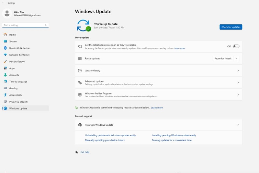
Task: Click the Find a setting search box
Action: [26, 25]
